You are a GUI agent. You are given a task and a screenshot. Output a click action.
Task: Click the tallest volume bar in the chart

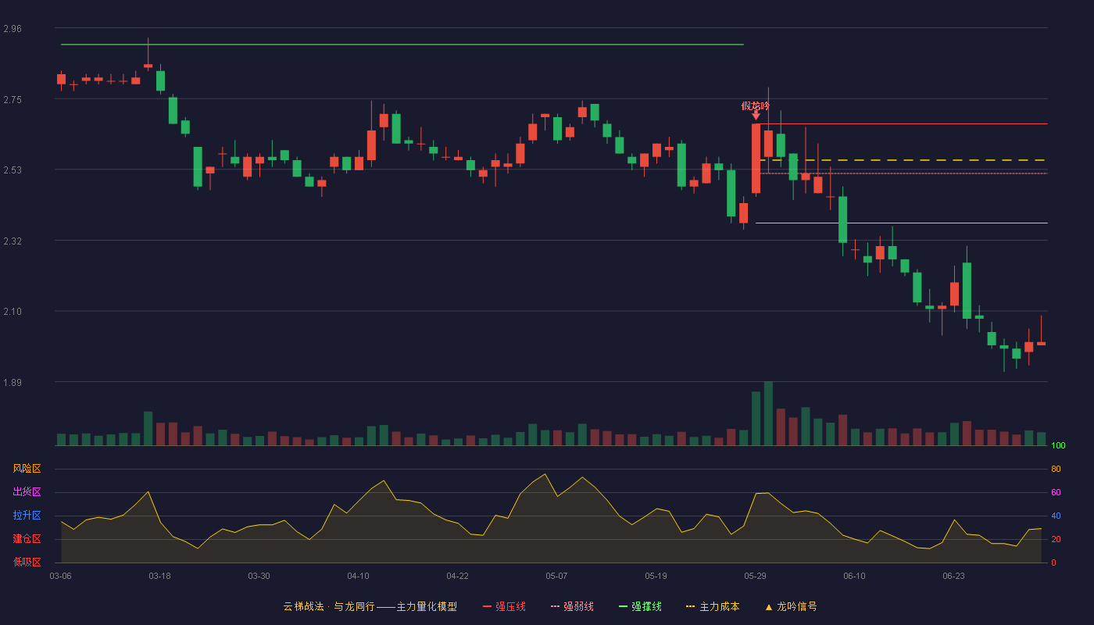[768, 413]
